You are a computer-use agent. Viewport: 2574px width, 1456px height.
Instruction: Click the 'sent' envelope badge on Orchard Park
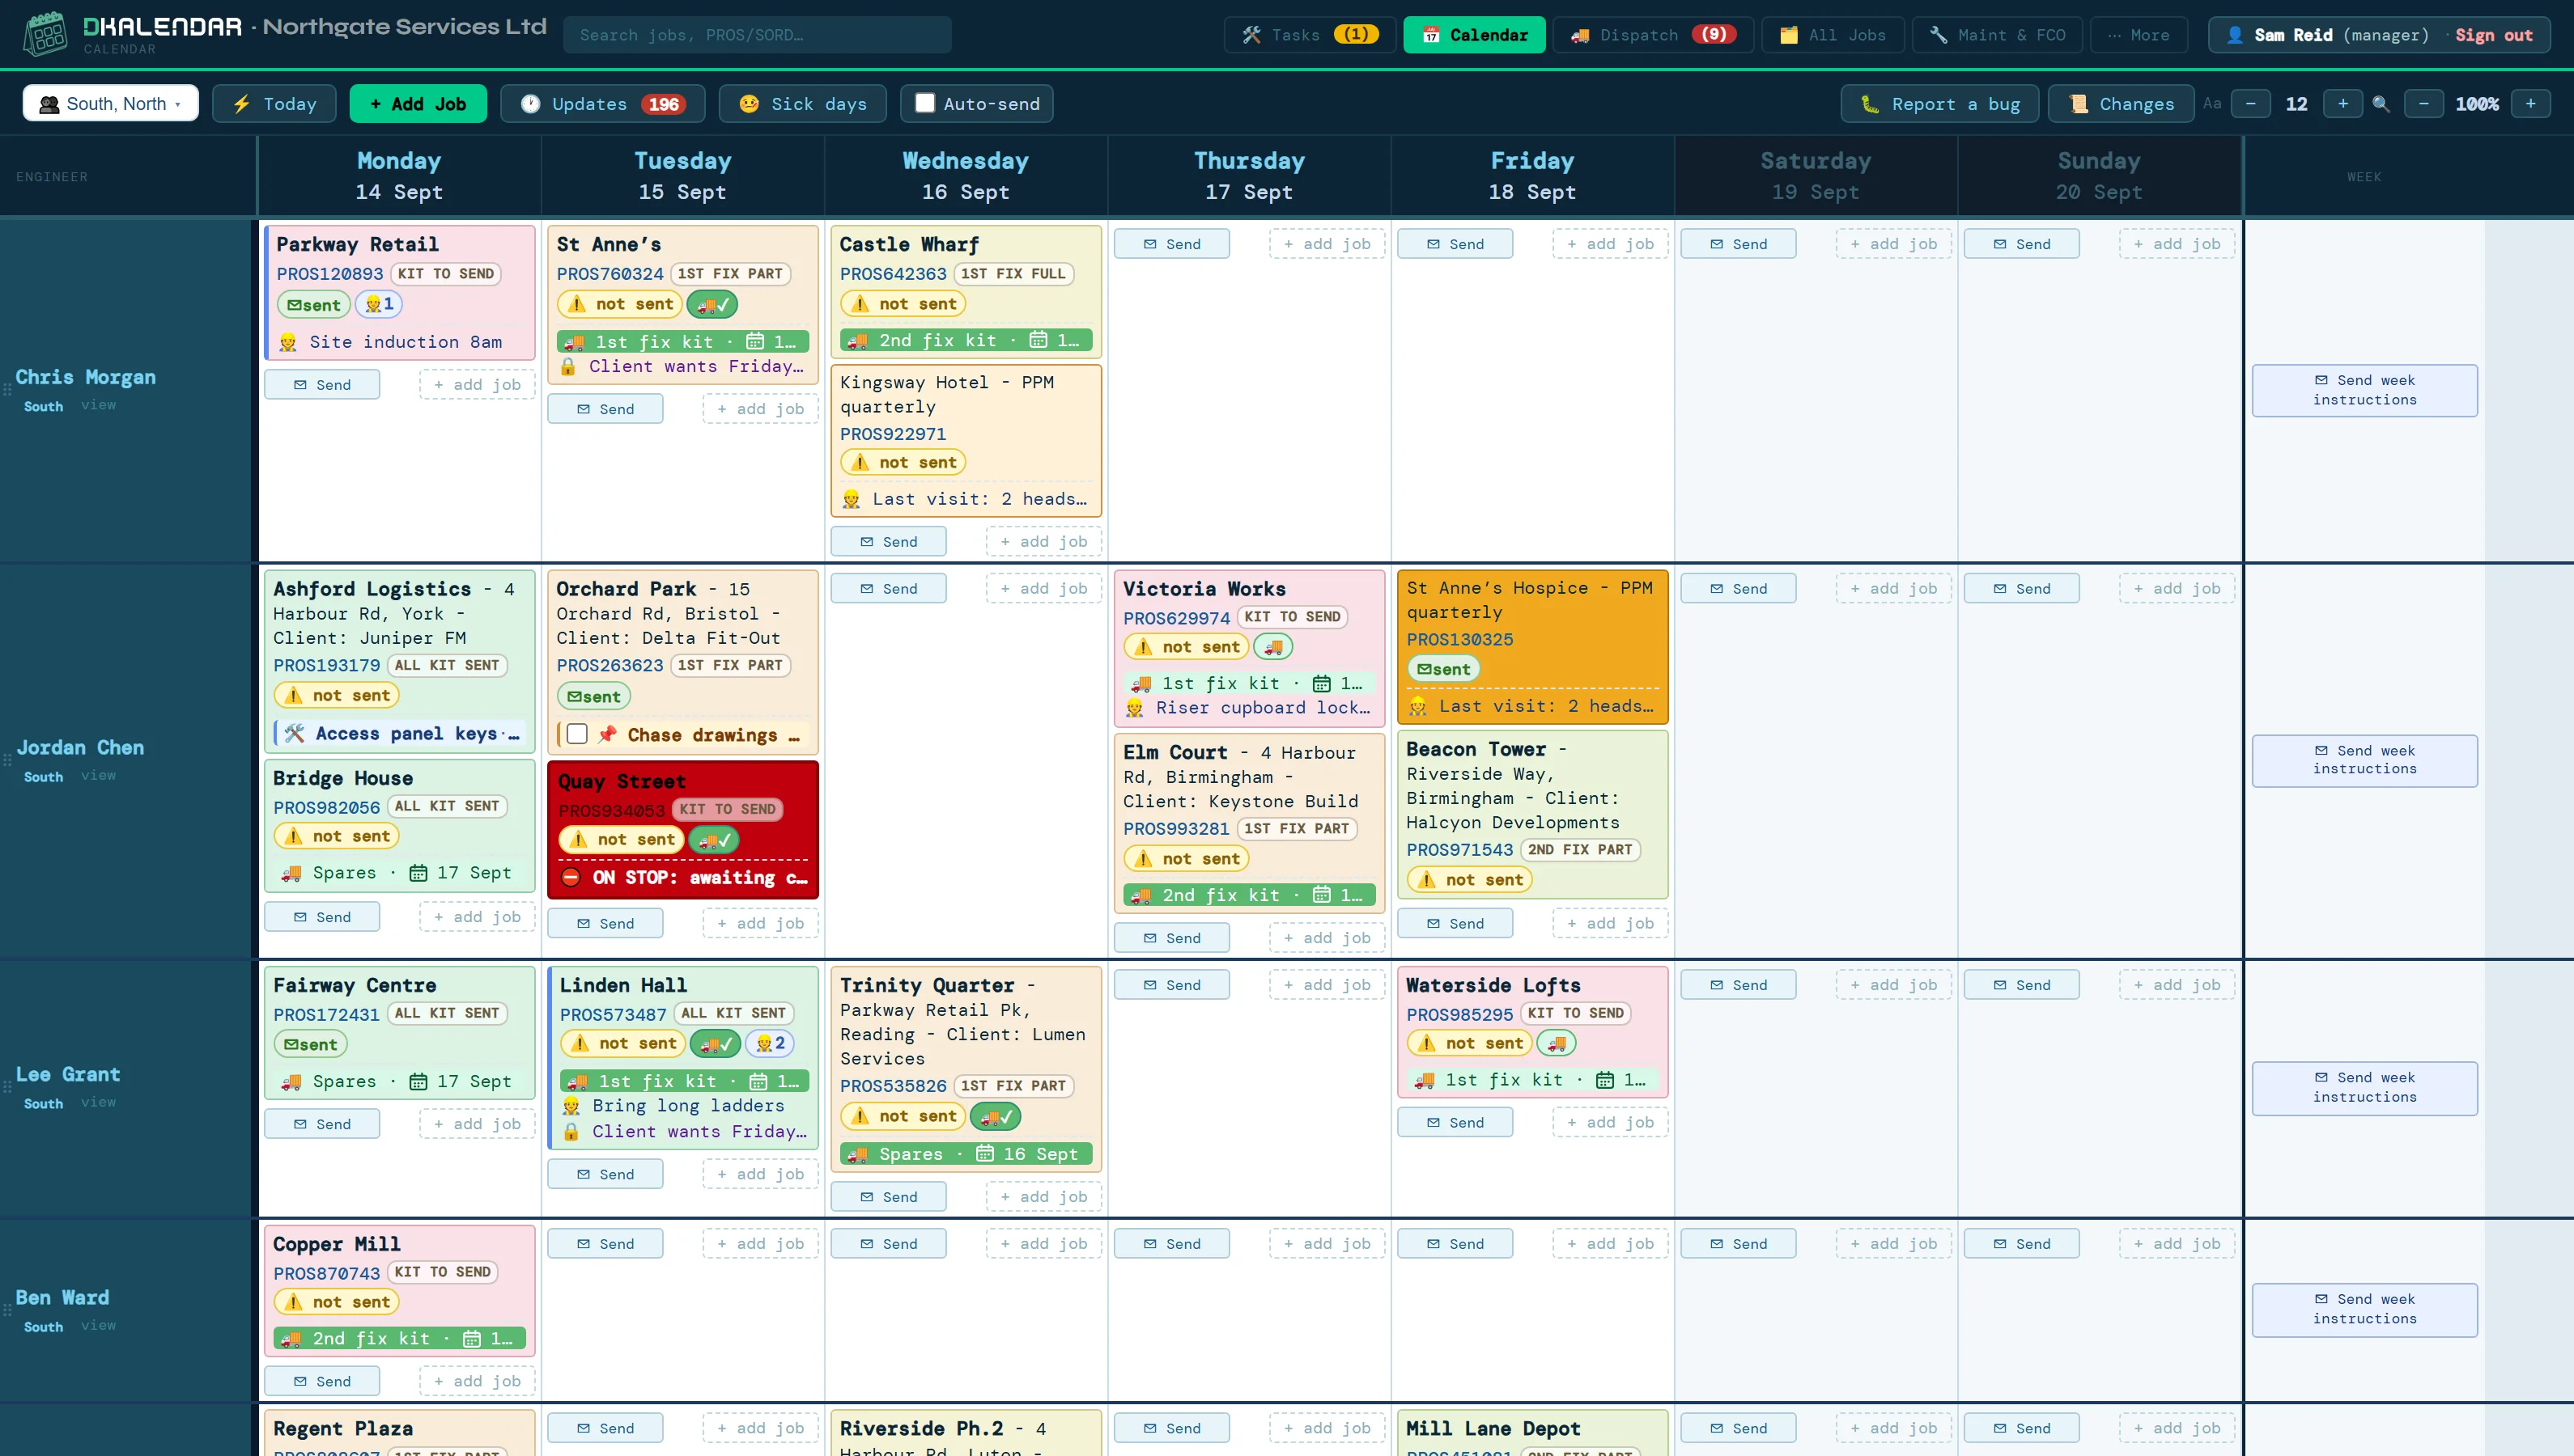point(594,697)
